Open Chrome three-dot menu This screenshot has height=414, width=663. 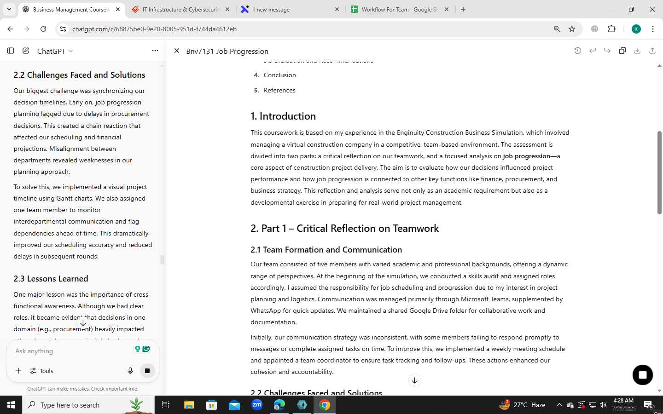coord(653,29)
